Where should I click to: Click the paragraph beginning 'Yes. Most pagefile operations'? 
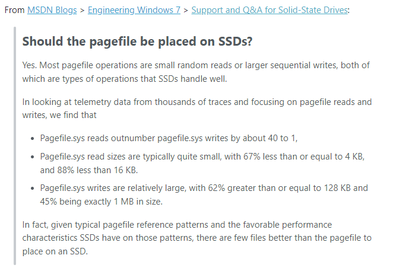pos(196,72)
